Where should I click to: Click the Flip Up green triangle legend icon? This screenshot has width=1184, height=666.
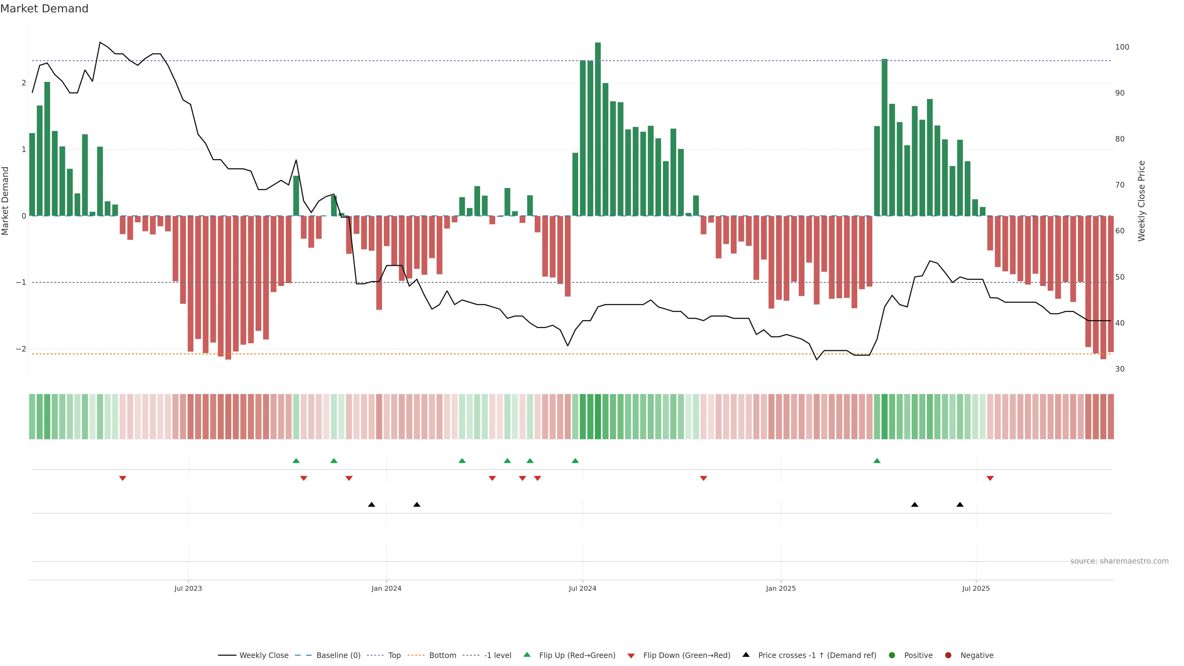point(527,655)
